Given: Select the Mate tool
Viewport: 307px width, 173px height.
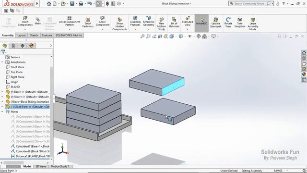Looking at the screenshot, I should tap(38, 21).
